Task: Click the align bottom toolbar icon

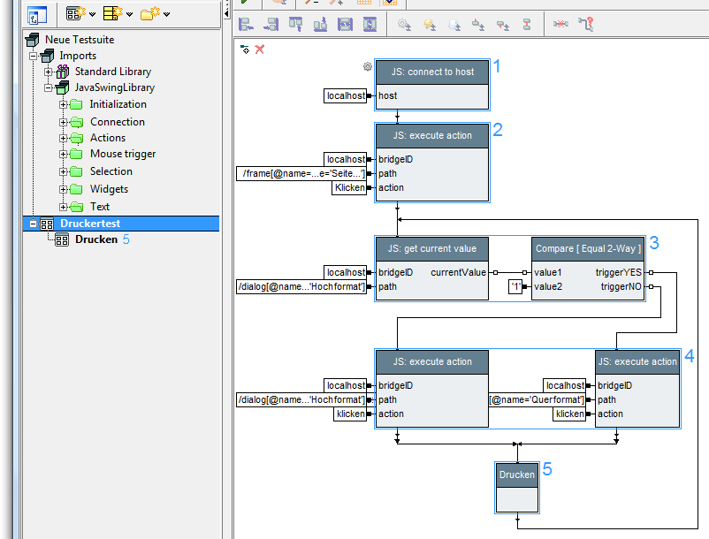Action: (x=320, y=25)
